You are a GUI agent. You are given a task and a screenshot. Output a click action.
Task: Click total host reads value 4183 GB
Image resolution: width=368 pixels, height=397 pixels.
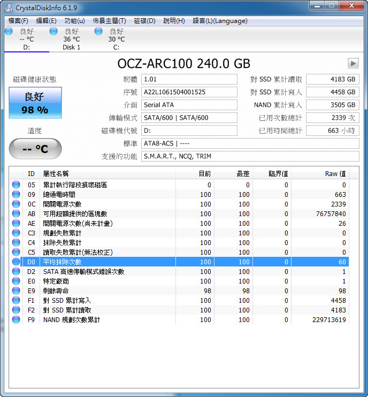(333, 79)
